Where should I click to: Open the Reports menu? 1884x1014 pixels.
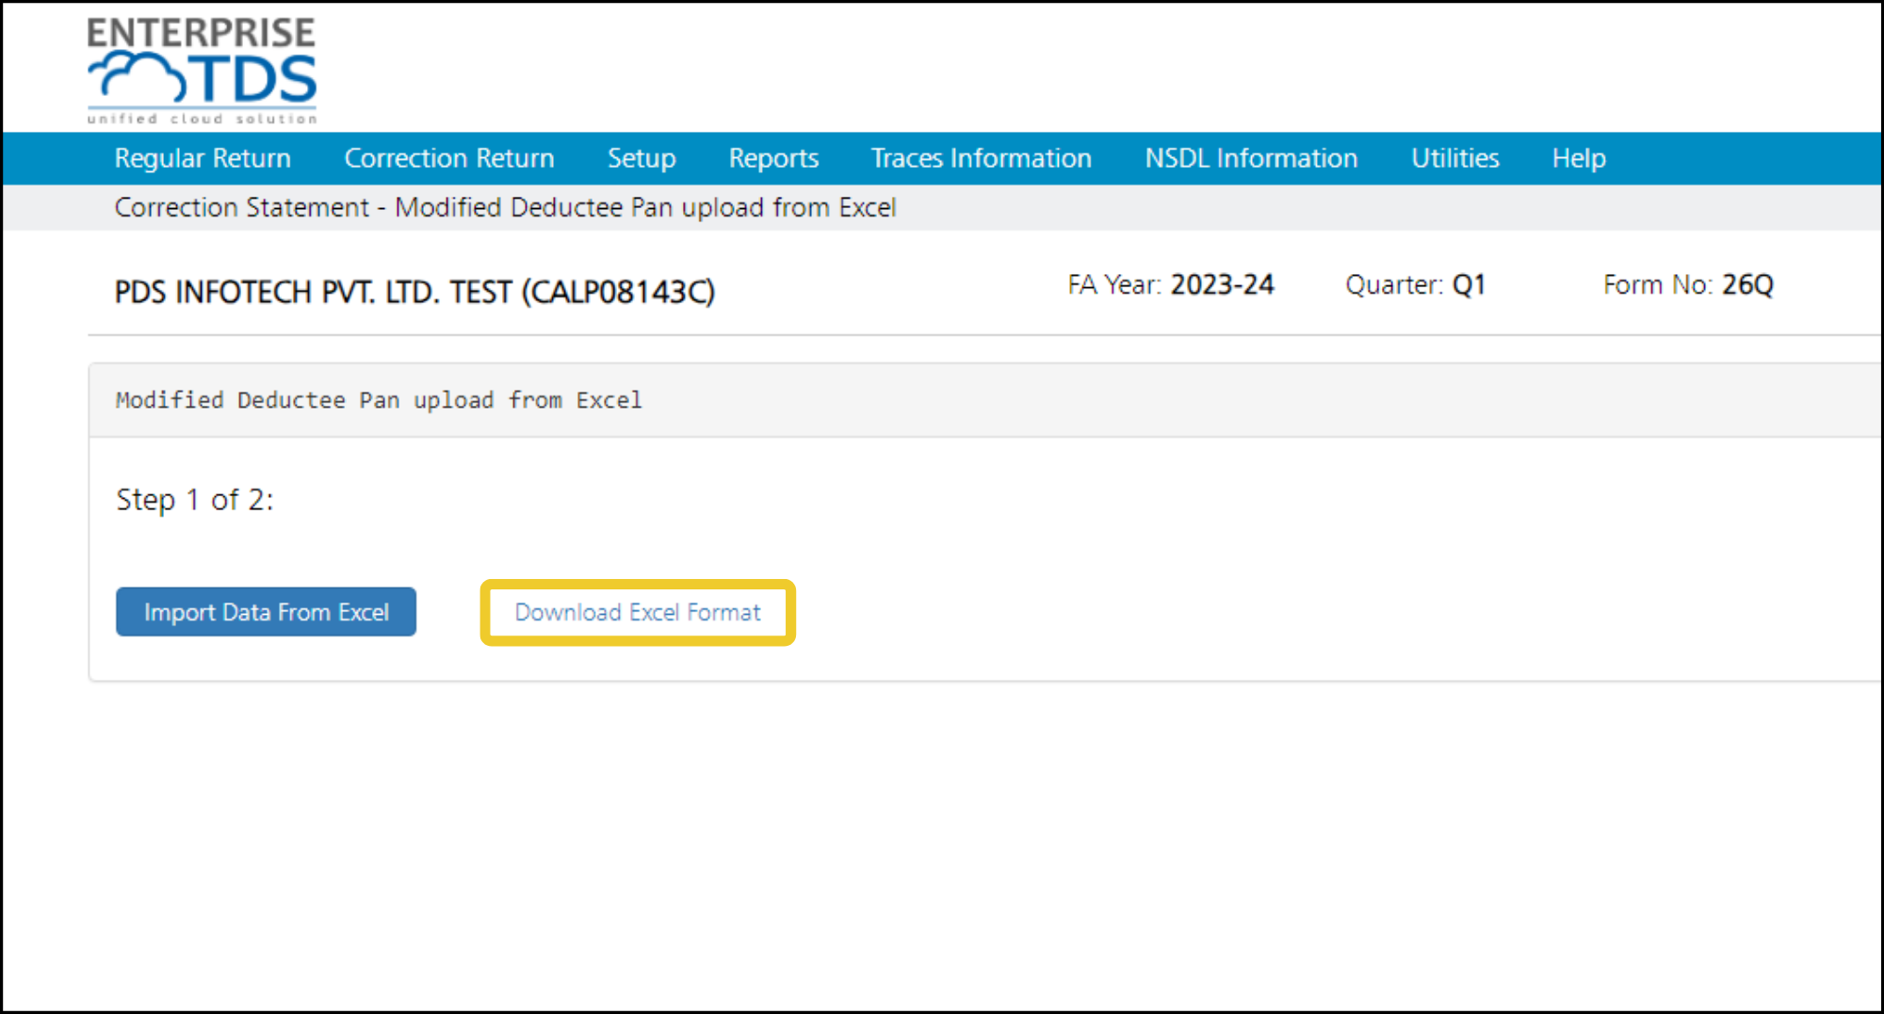point(773,158)
